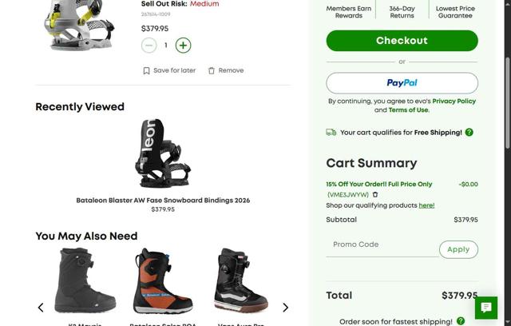
Task: Delete promo code VME3JWYW with trash icon
Action: click(x=375, y=194)
